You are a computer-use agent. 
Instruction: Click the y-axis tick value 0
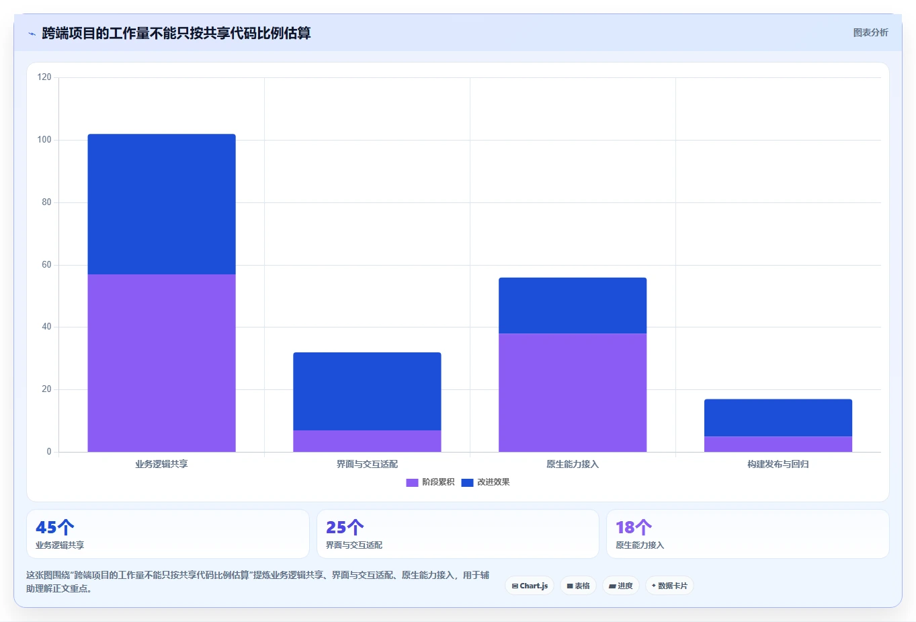(49, 452)
